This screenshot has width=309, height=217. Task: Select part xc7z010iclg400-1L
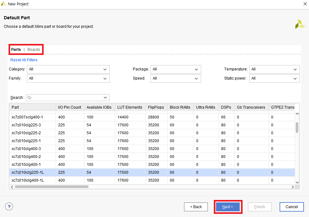pyautogui.click(x=152, y=180)
